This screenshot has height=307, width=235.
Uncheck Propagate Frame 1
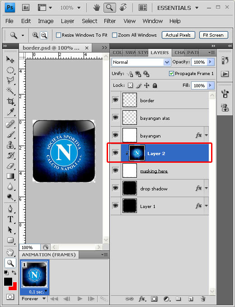[x=171, y=74]
